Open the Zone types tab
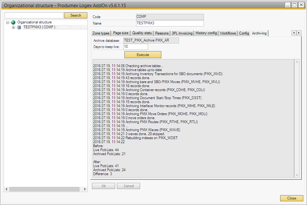 [101, 33]
